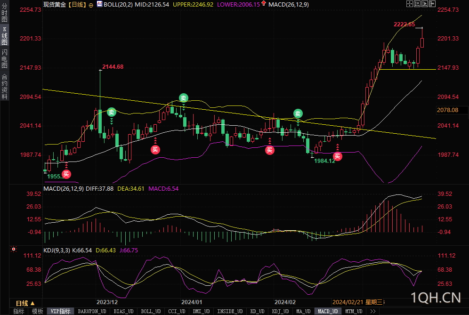Click buy marker beside the 1984.12 label
The height and width of the screenshot is (315, 469).
338,156
